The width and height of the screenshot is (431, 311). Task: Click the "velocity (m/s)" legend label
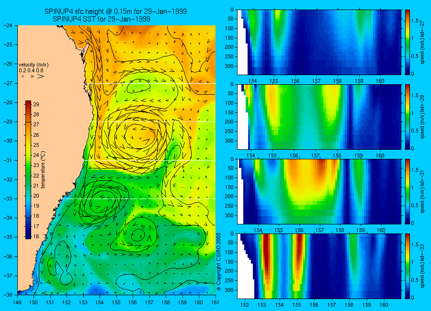coord(34,65)
